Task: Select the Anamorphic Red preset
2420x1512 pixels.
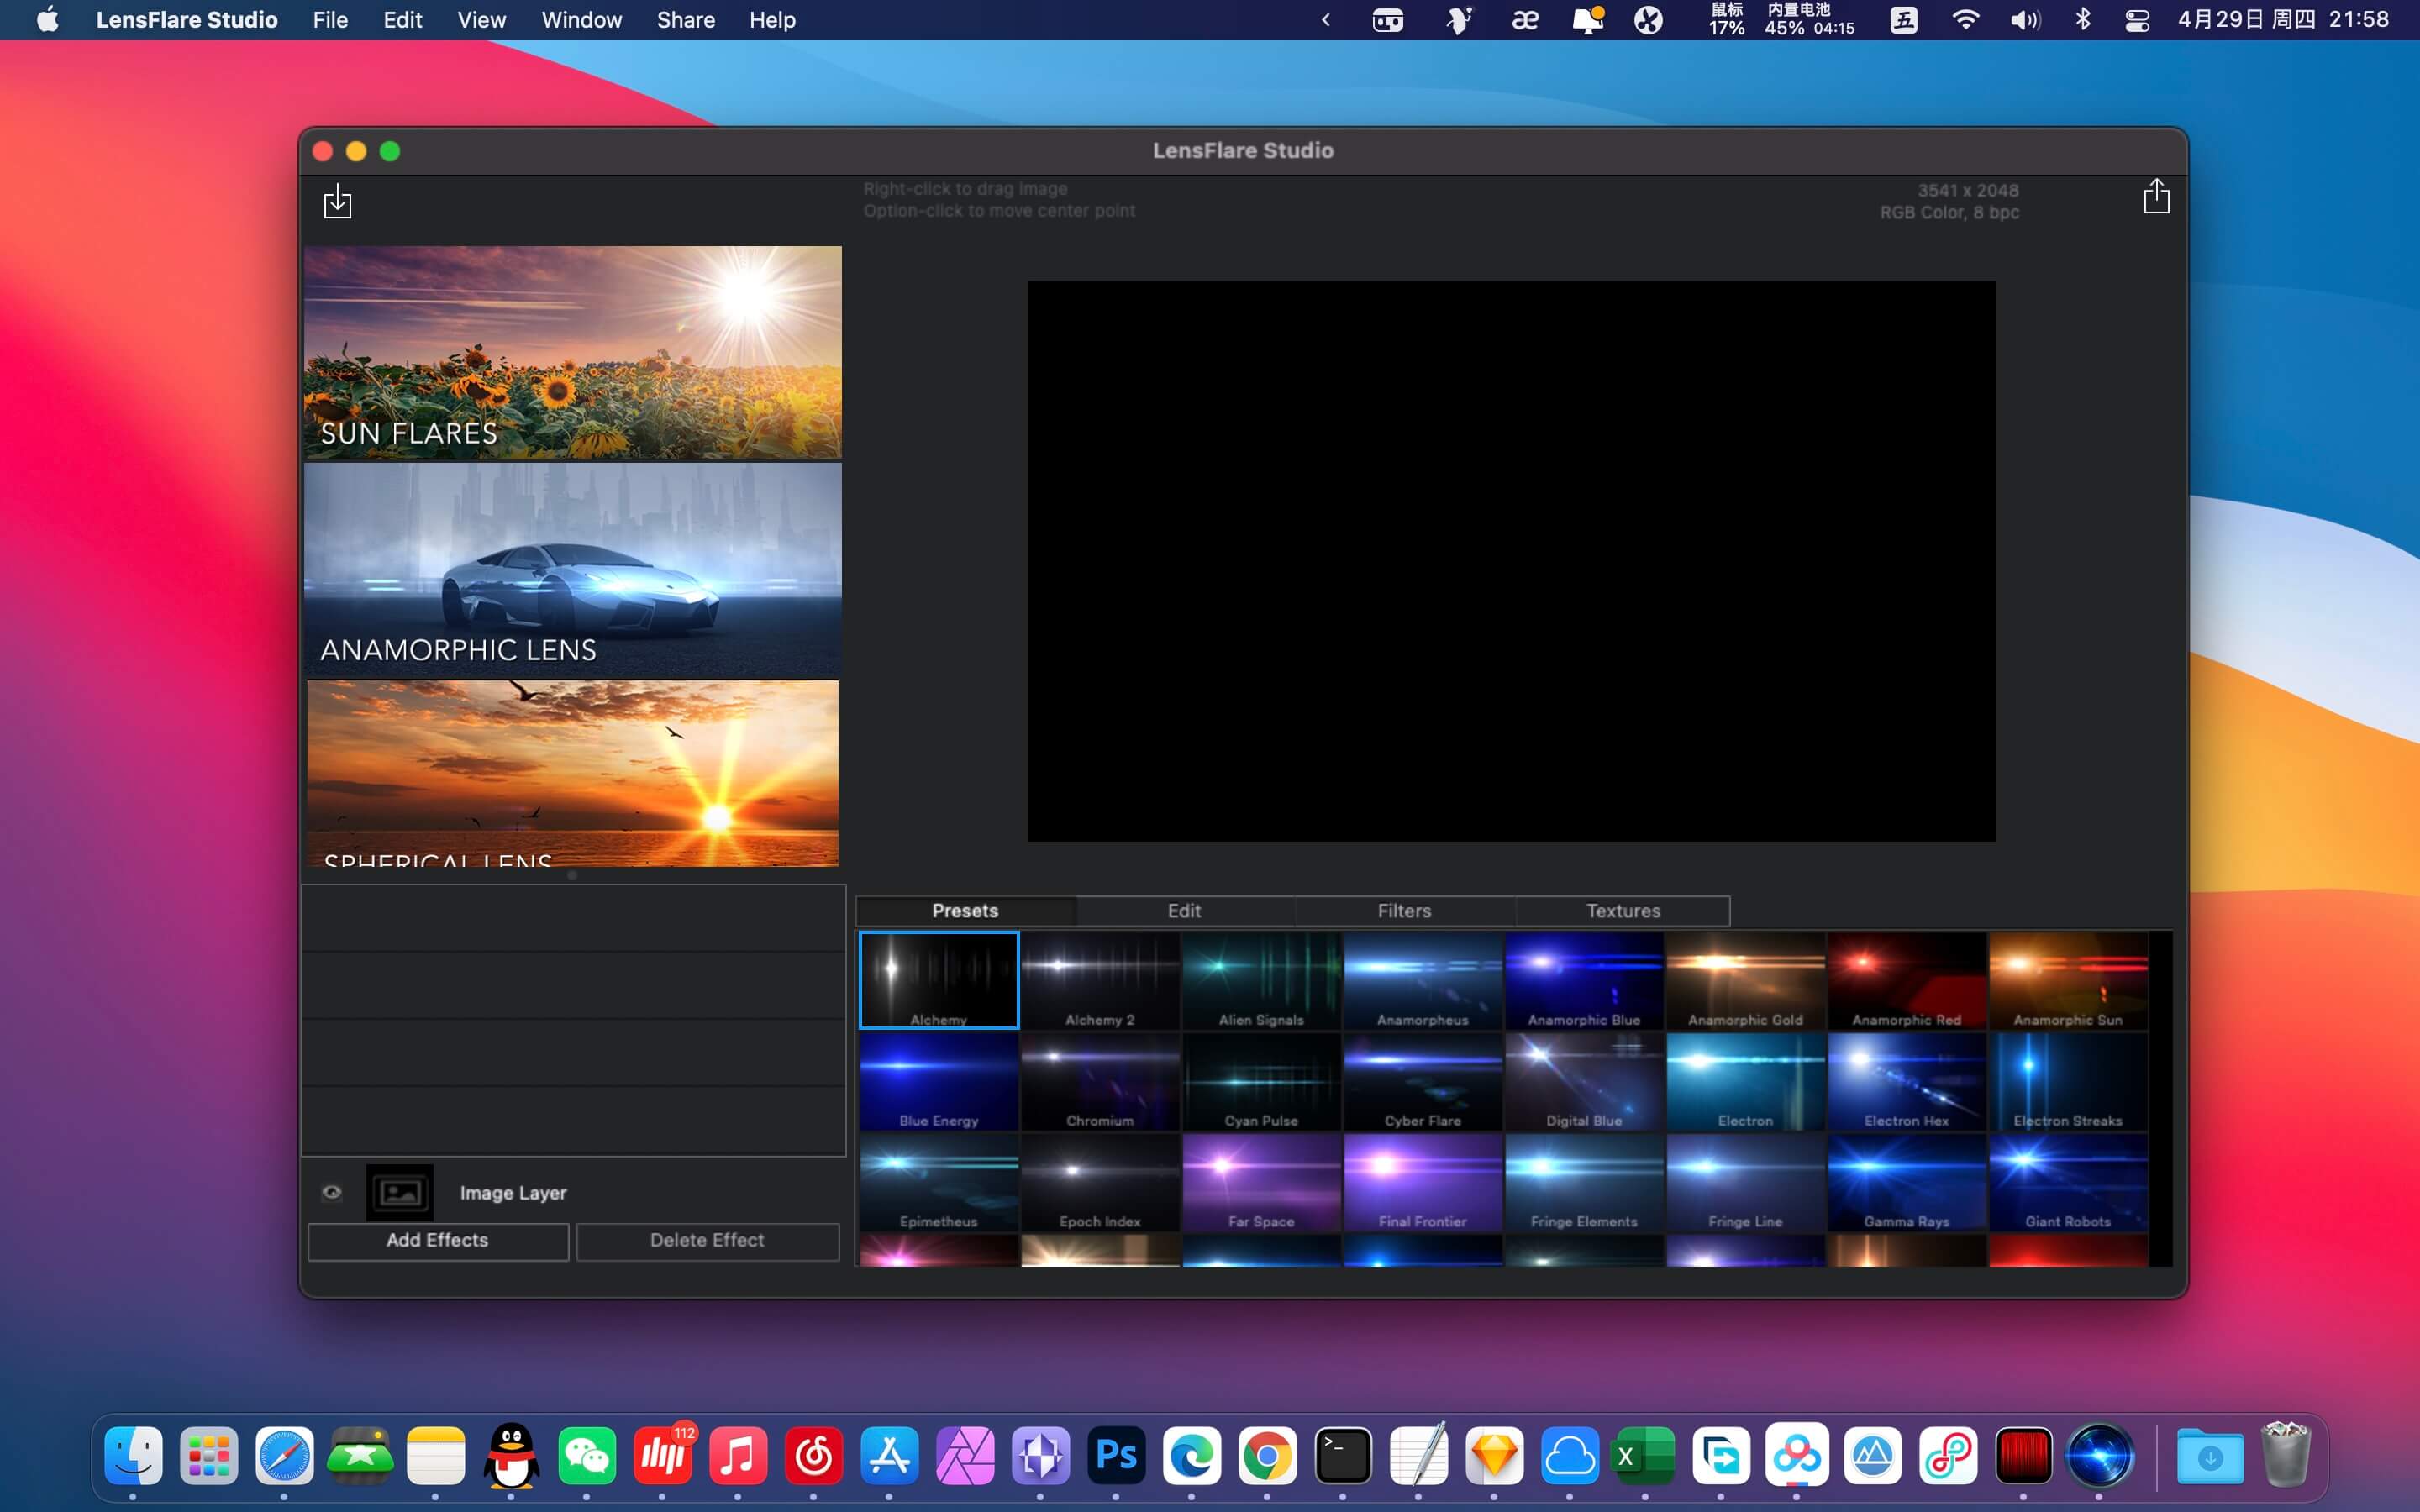Action: click(1907, 980)
